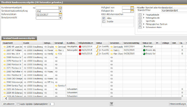Screen dimensions: 187x107
Task: Uncheck the Aktiv checkbox
Action: tap(104, 18)
